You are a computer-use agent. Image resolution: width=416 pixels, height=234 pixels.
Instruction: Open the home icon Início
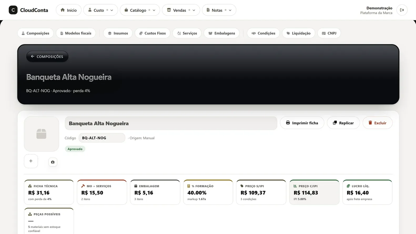point(69,10)
